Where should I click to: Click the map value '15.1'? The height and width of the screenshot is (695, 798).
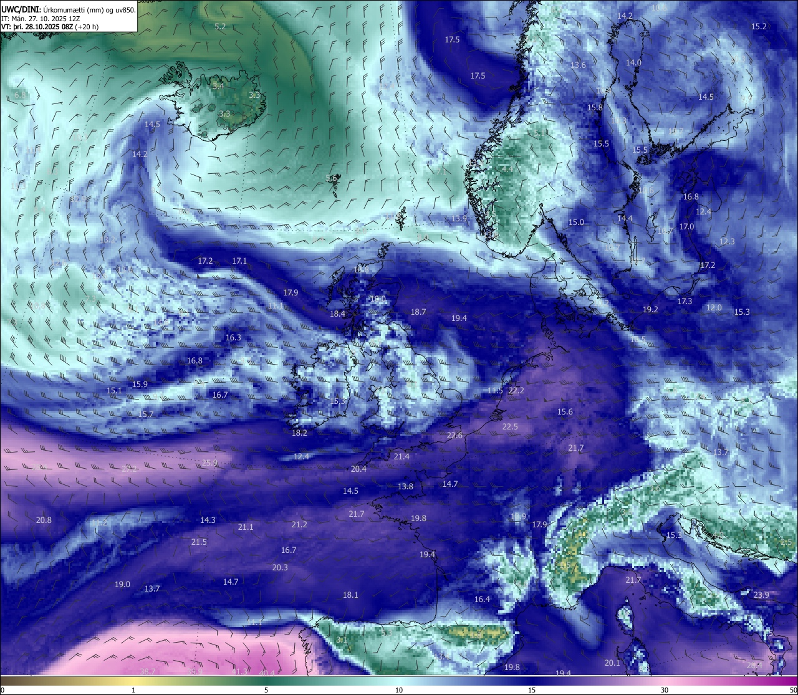pyautogui.click(x=115, y=391)
